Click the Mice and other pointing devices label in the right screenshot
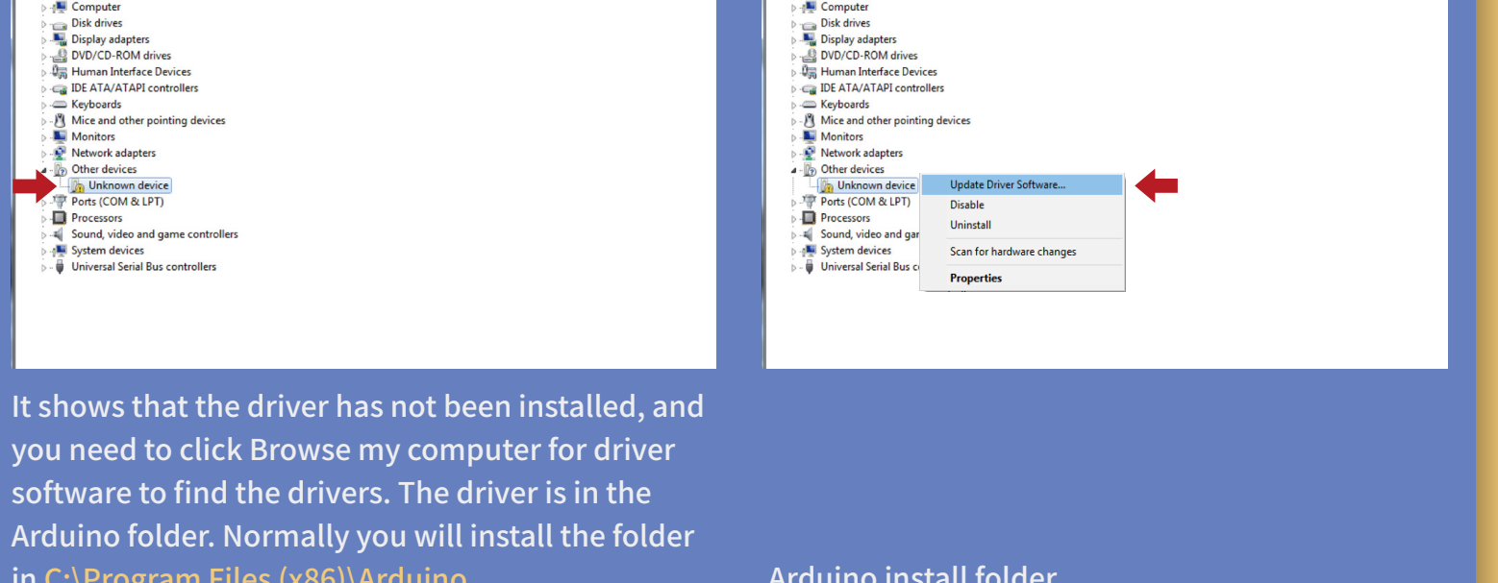 tap(895, 121)
